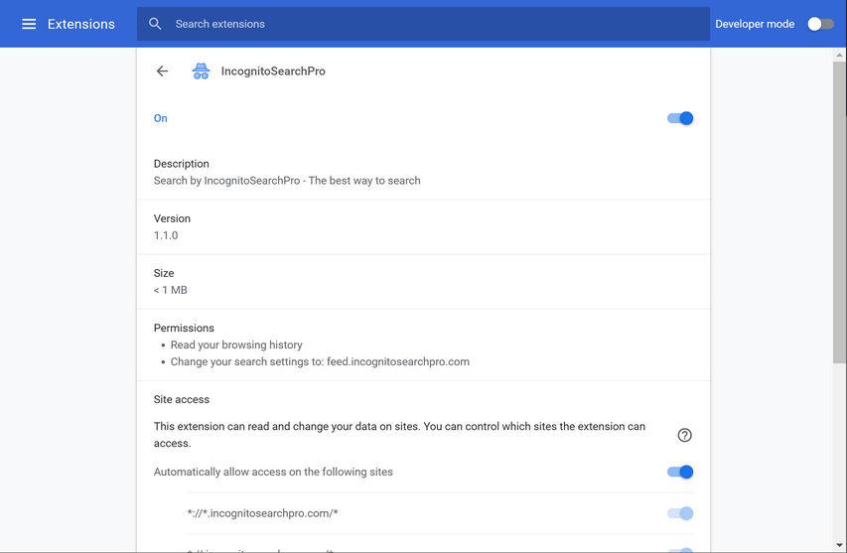Click the On status label
This screenshot has height=553, width=847.
click(161, 118)
